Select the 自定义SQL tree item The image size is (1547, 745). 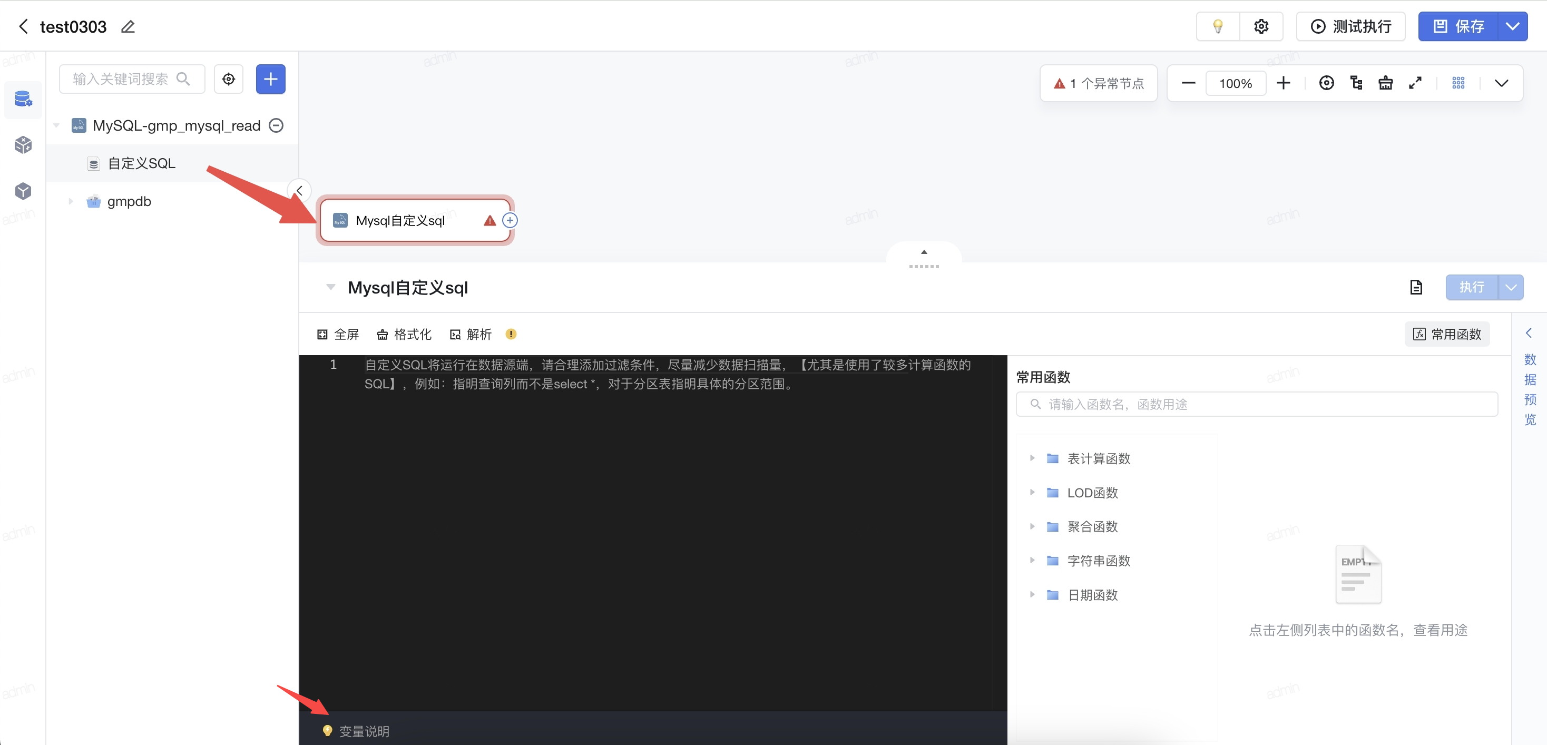pos(172,163)
